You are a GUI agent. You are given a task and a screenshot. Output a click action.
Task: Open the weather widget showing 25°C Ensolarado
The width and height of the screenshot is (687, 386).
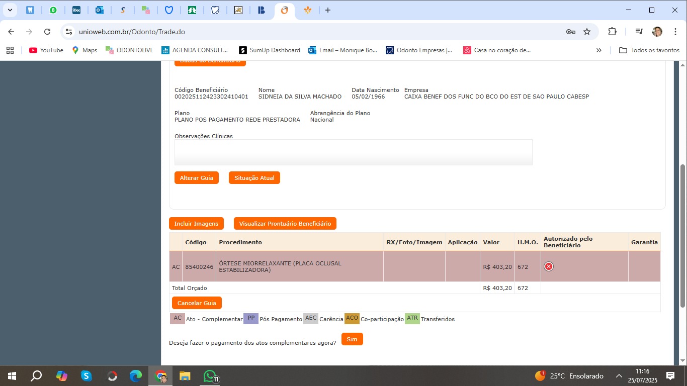click(569, 376)
